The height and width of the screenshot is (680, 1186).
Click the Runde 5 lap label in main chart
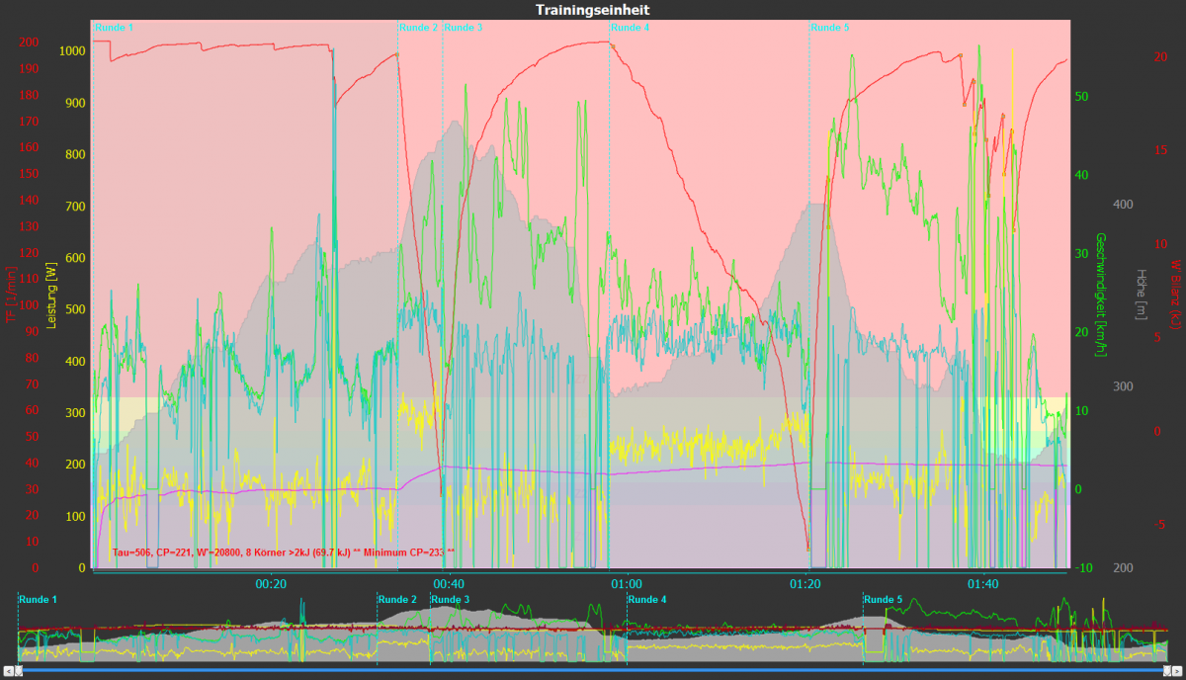829,28
